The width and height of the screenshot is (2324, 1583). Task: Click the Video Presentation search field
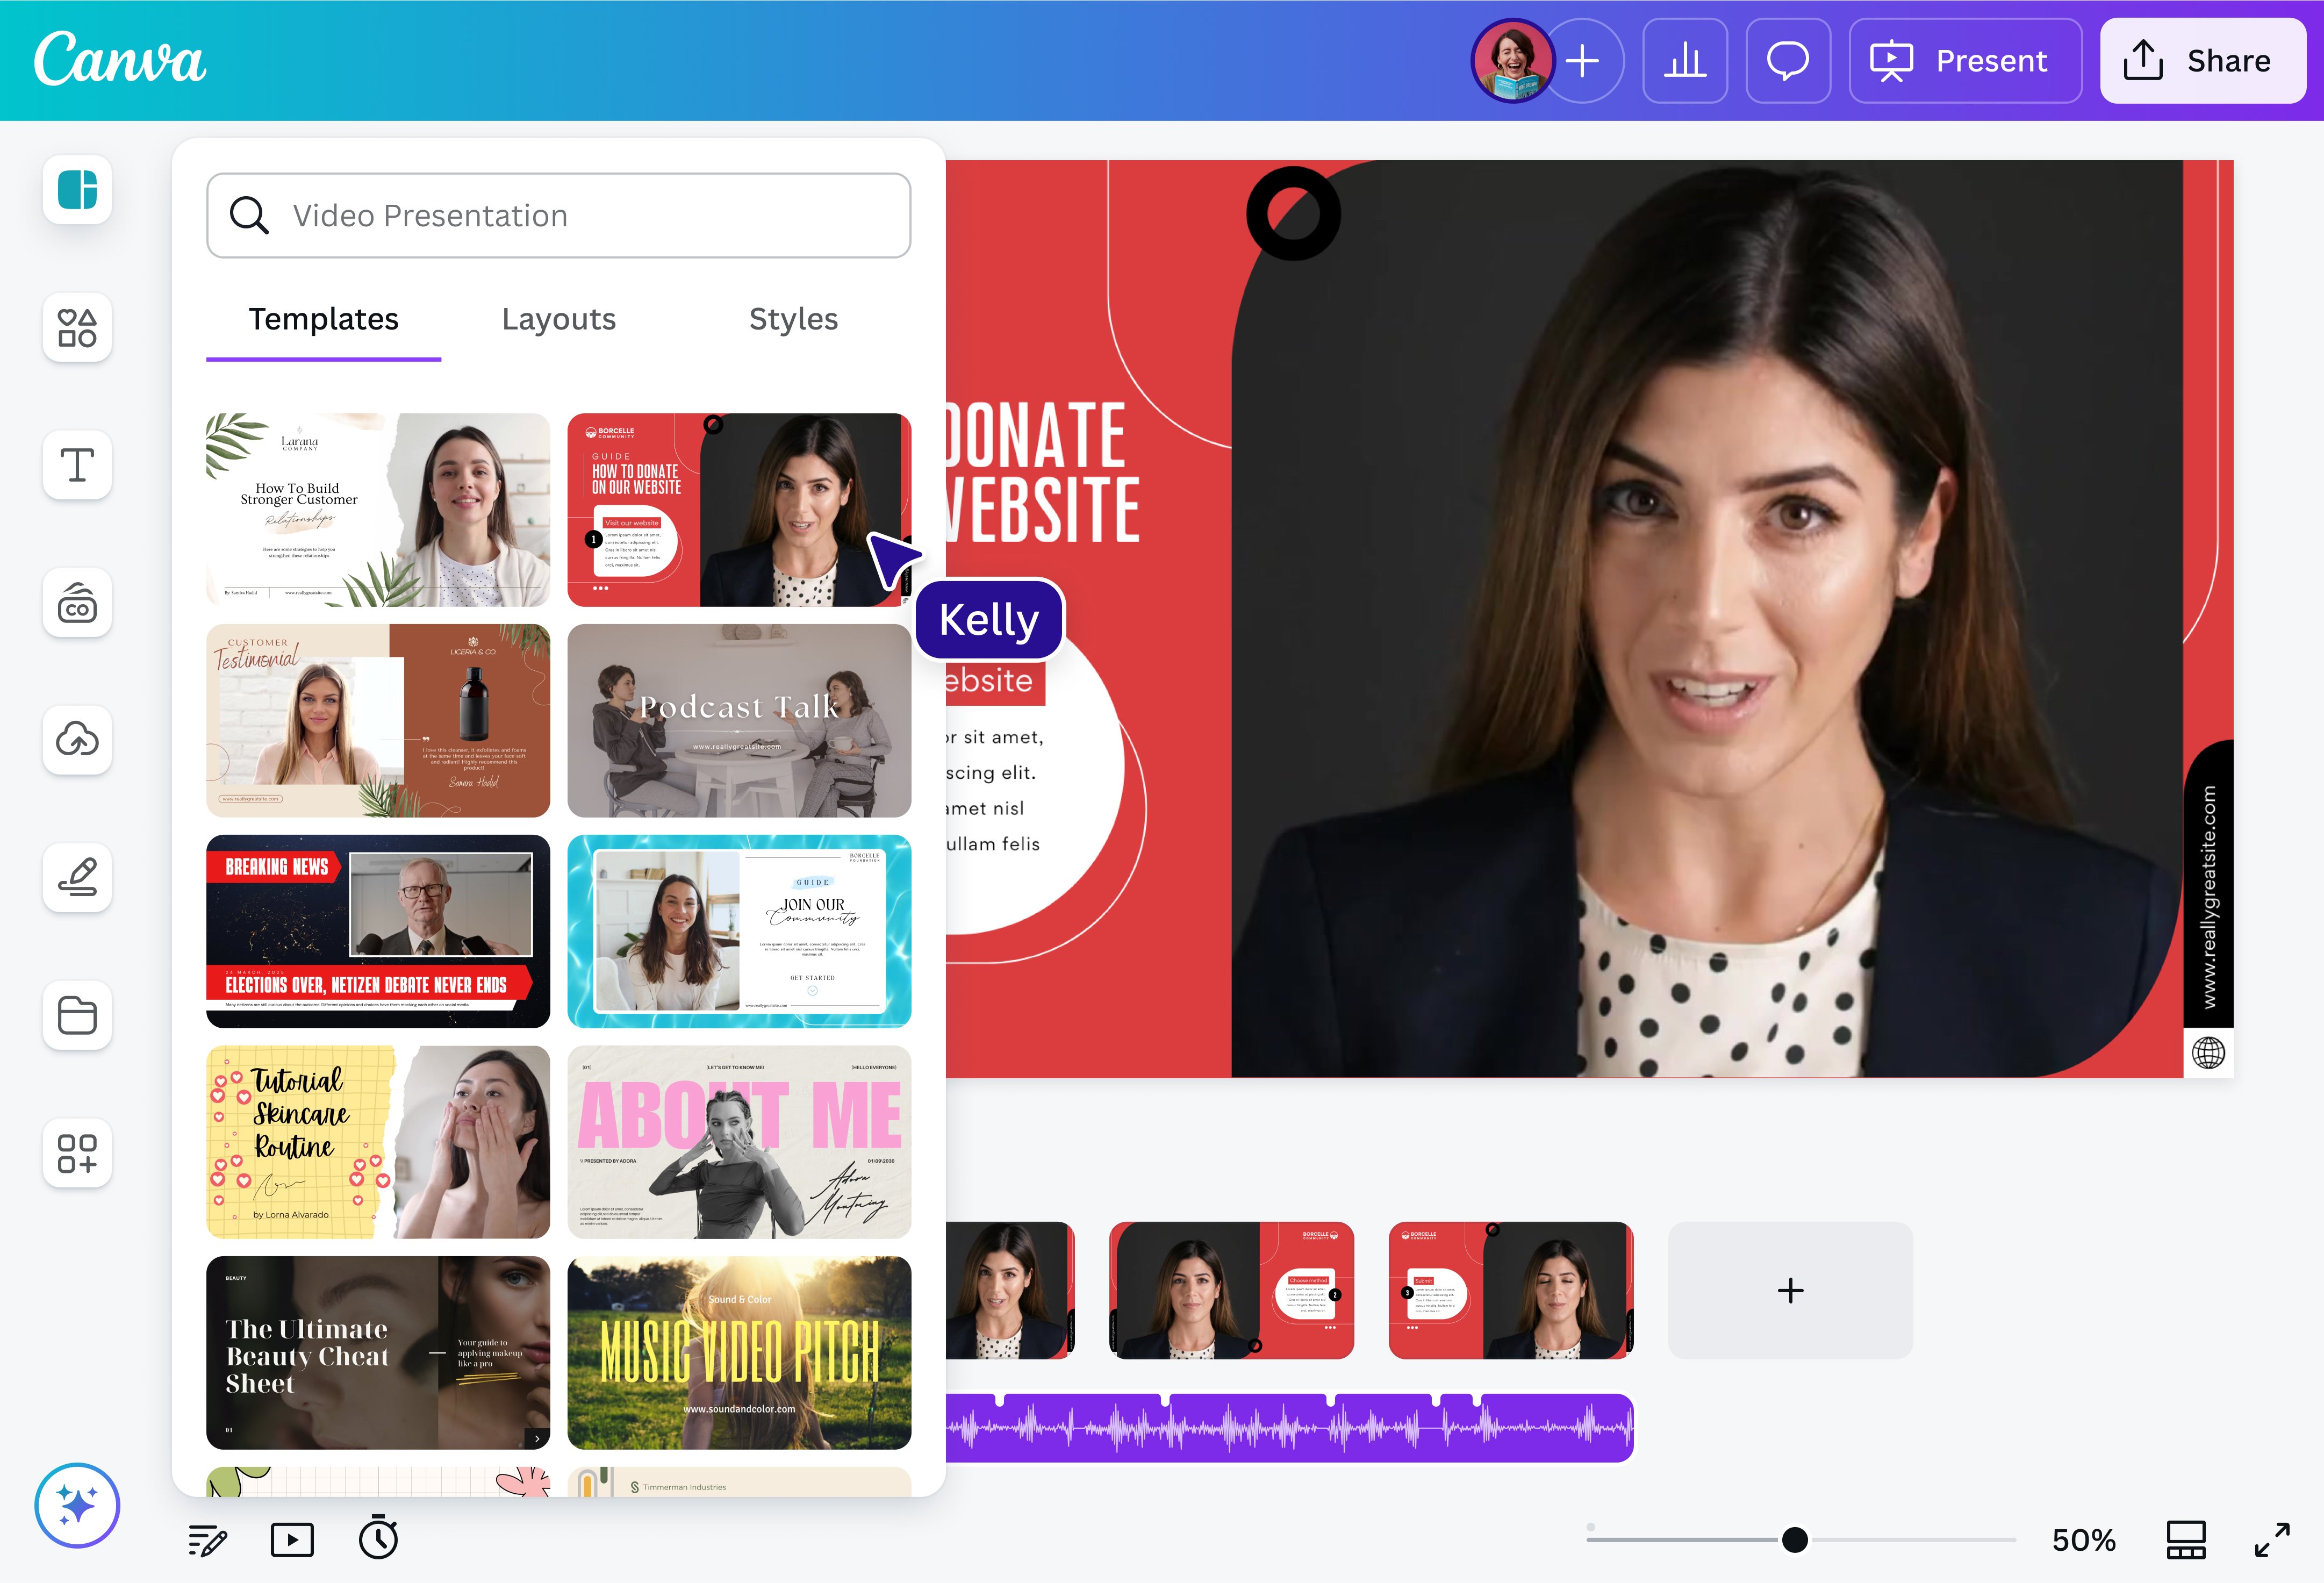[x=558, y=216]
